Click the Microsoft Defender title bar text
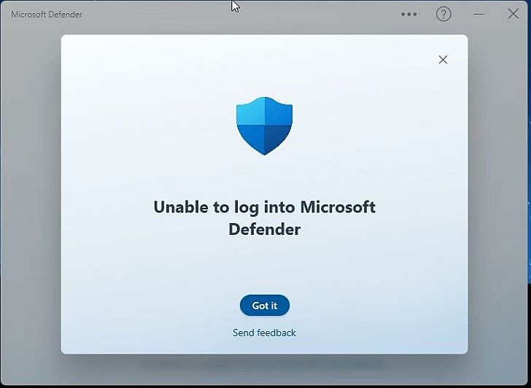This screenshot has height=388, width=531. (x=47, y=15)
